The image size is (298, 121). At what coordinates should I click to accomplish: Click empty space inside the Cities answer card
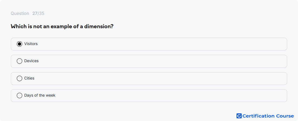(161, 78)
